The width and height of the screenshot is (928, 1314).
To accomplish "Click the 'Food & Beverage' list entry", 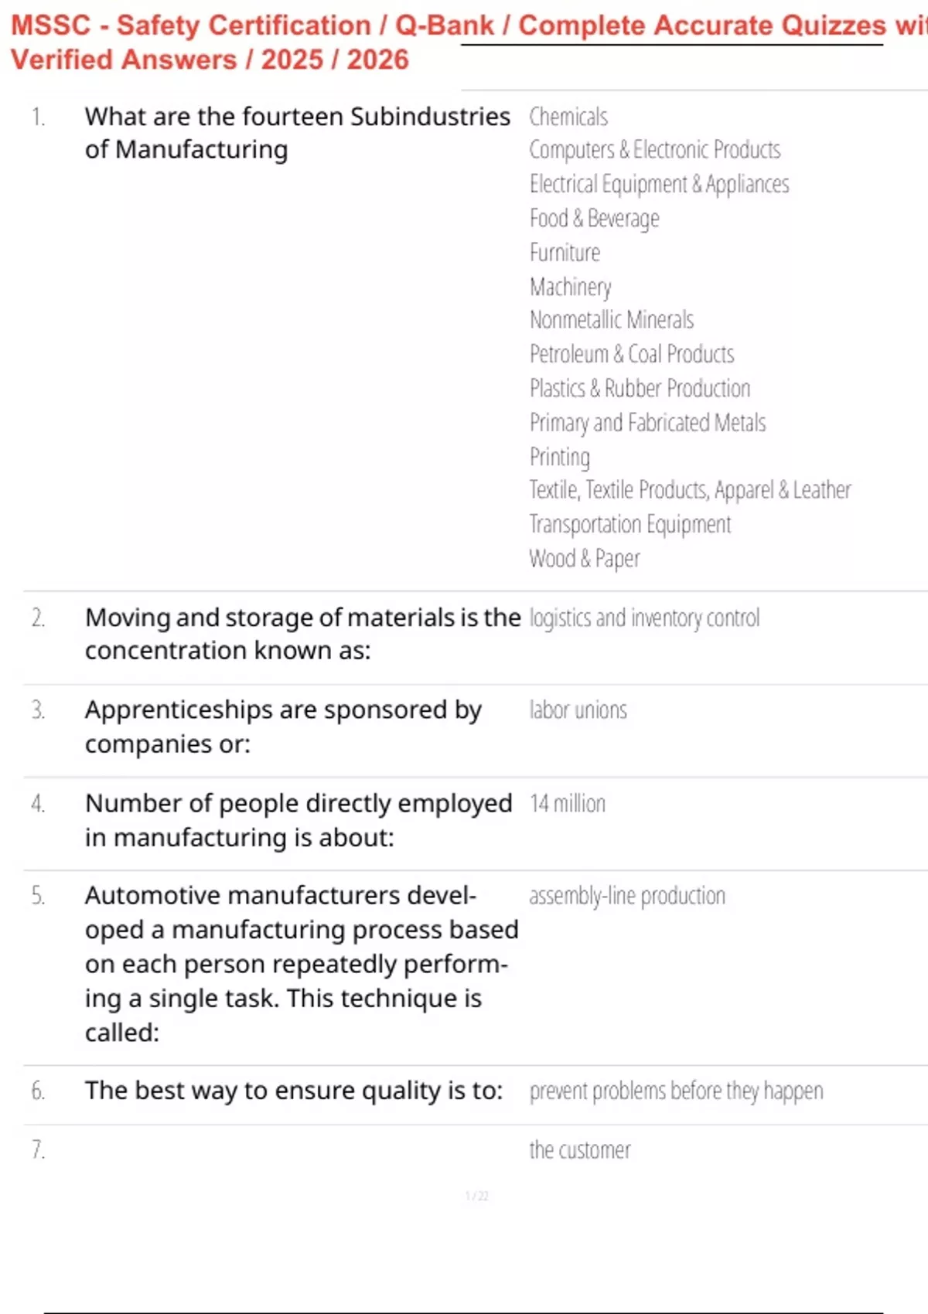I will [x=594, y=219].
